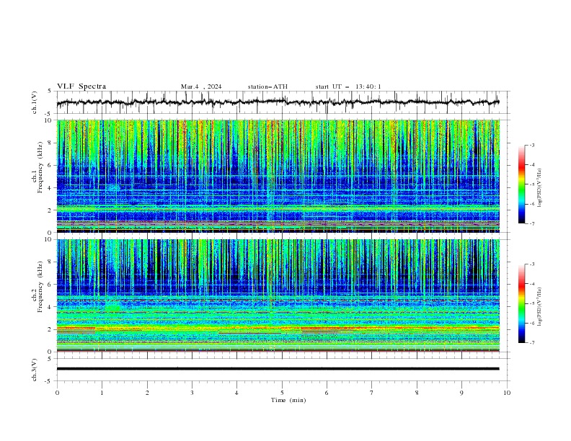Image resolution: width=571 pixels, height=441 pixels.
Task: Select the "Mar.4 , 2024" date text
Action: pos(201,86)
